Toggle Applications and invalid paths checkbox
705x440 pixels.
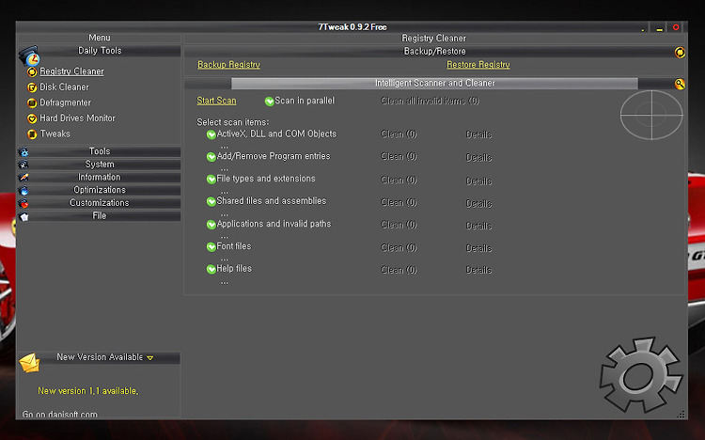pyautogui.click(x=211, y=225)
